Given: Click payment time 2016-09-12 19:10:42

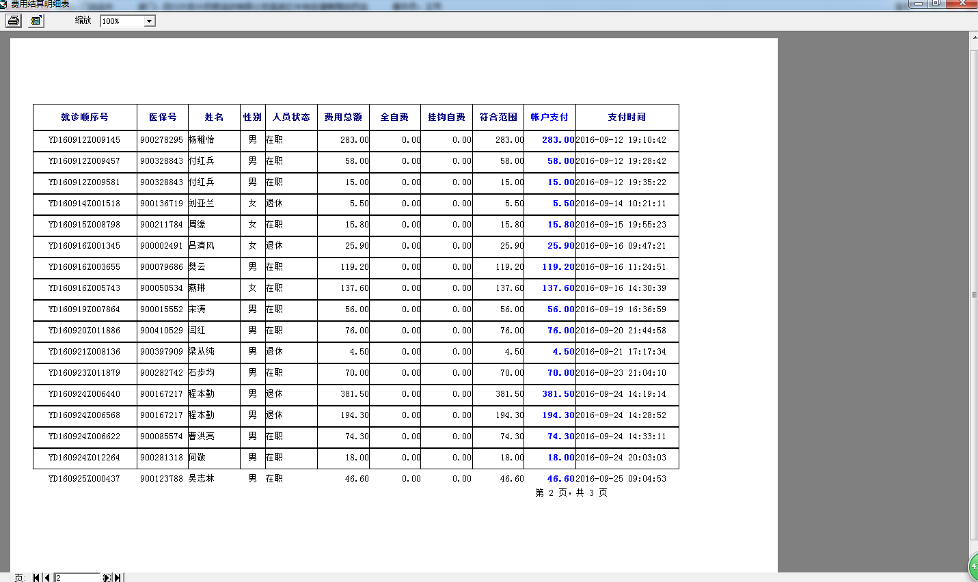Looking at the screenshot, I should (x=621, y=140).
